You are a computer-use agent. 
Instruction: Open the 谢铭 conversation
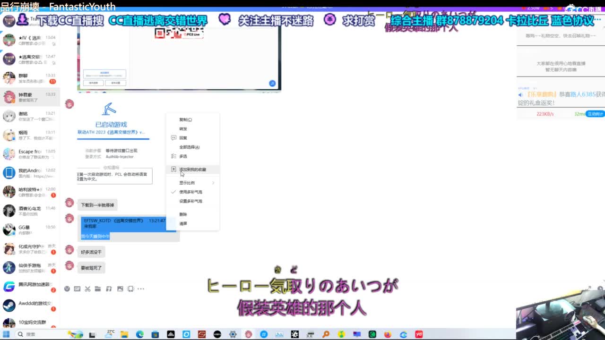click(30, 116)
